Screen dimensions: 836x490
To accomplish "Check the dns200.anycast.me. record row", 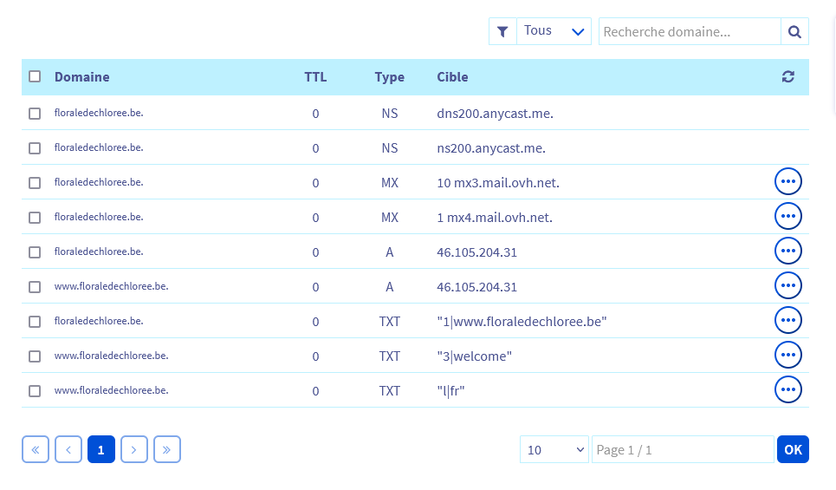I will click(35, 114).
